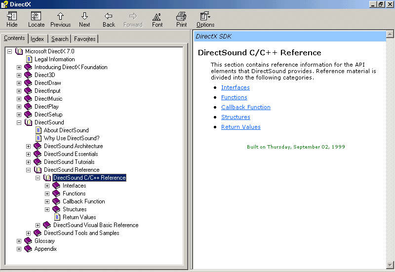Open the Options toolbar menu

click(205, 19)
